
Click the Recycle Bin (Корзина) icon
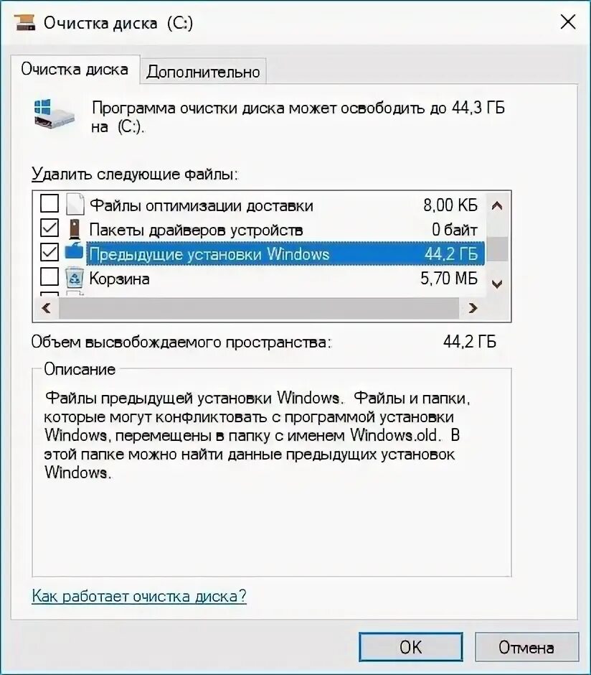(x=75, y=278)
